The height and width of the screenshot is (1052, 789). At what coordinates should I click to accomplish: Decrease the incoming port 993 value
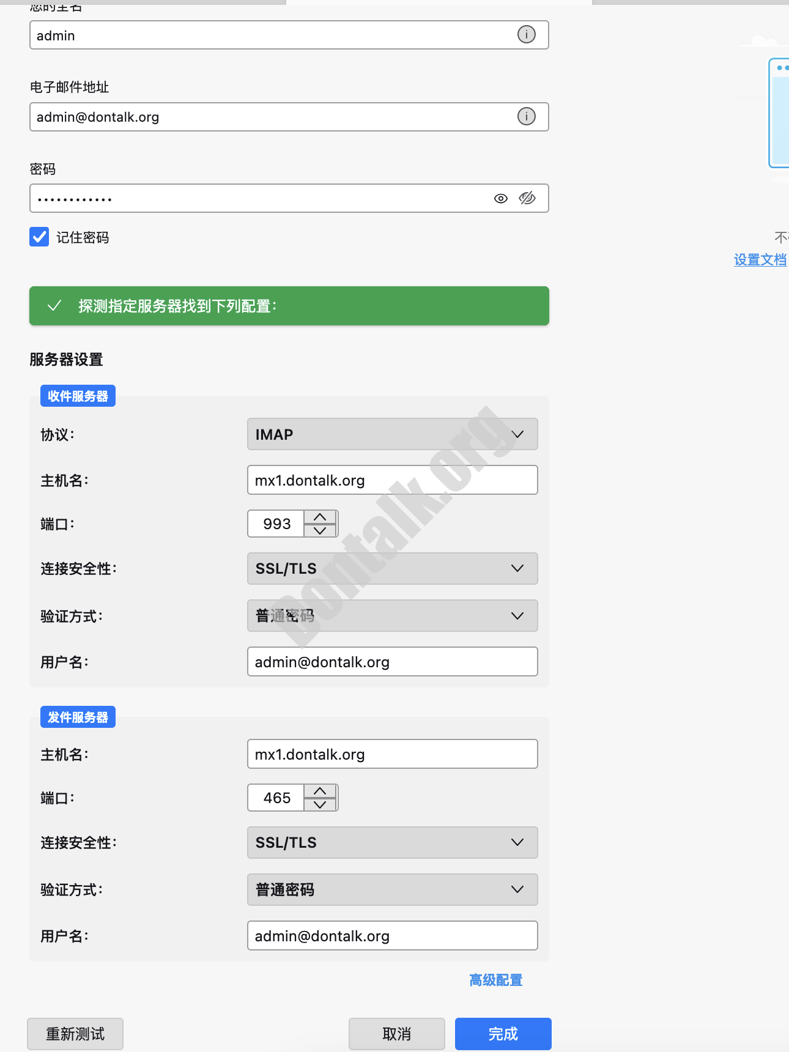(320, 530)
